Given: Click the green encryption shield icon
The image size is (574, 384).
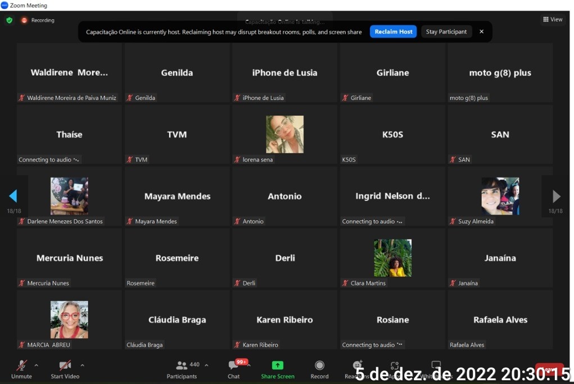Looking at the screenshot, I should (x=9, y=20).
